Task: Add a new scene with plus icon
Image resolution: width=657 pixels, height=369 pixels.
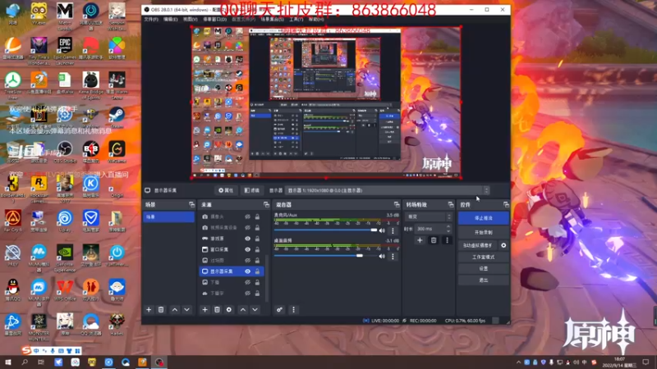Action: click(x=149, y=310)
